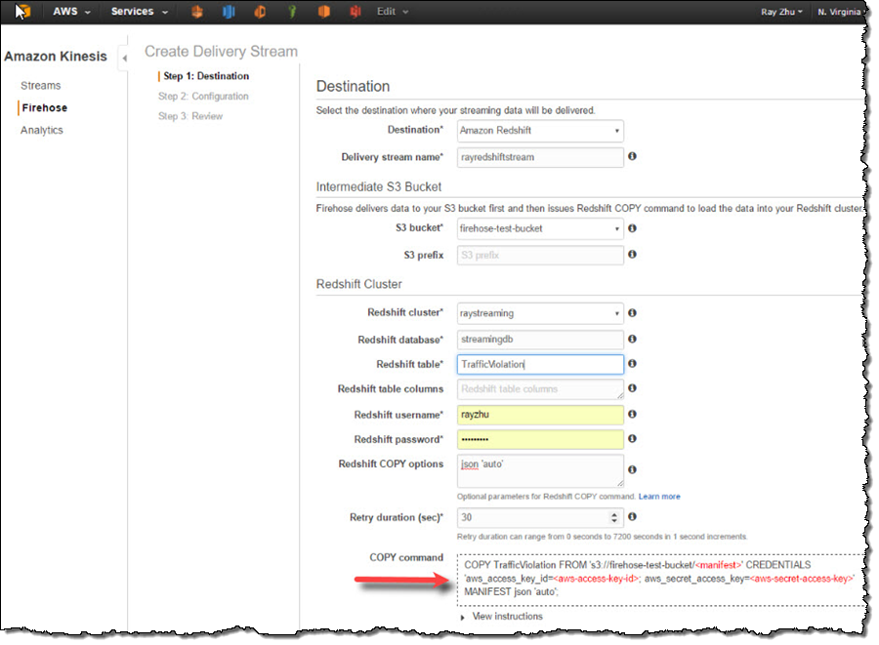879x645 pixels.
Task: Click info icon next to S3 bucket
Action: pos(632,228)
